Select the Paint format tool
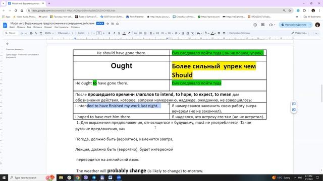Screen dimensions: 323x181 click(41, 33)
